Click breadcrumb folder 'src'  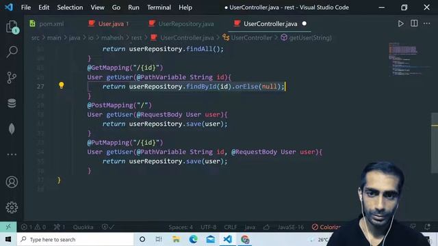click(x=35, y=38)
